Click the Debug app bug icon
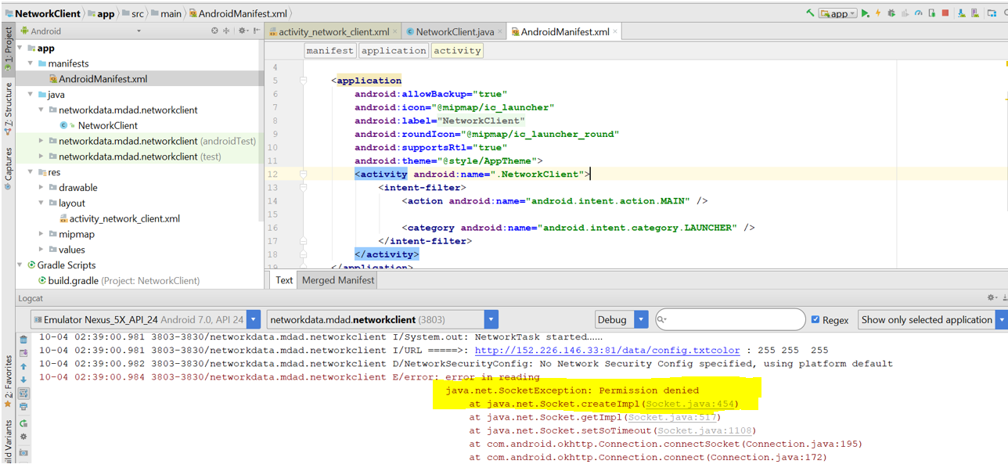The height and width of the screenshot is (475, 1008). [x=891, y=13]
